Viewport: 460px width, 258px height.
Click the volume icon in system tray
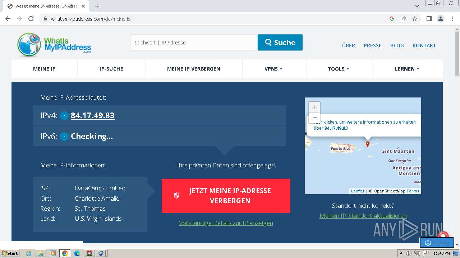409,253
